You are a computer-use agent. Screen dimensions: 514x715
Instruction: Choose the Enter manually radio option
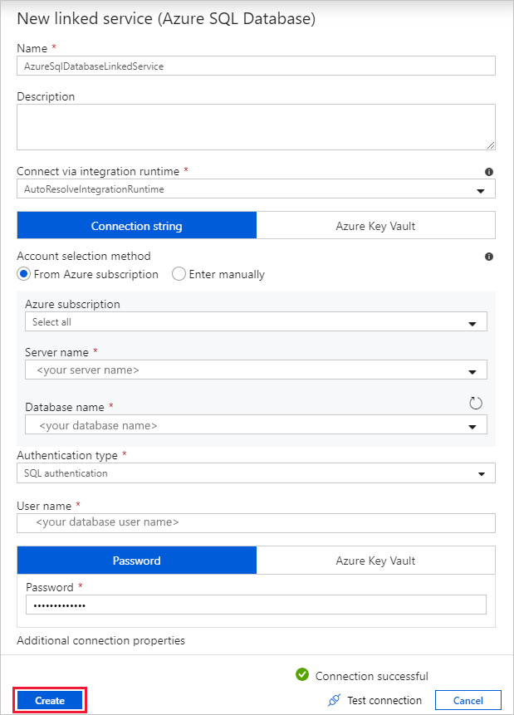pyautogui.click(x=179, y=274)
